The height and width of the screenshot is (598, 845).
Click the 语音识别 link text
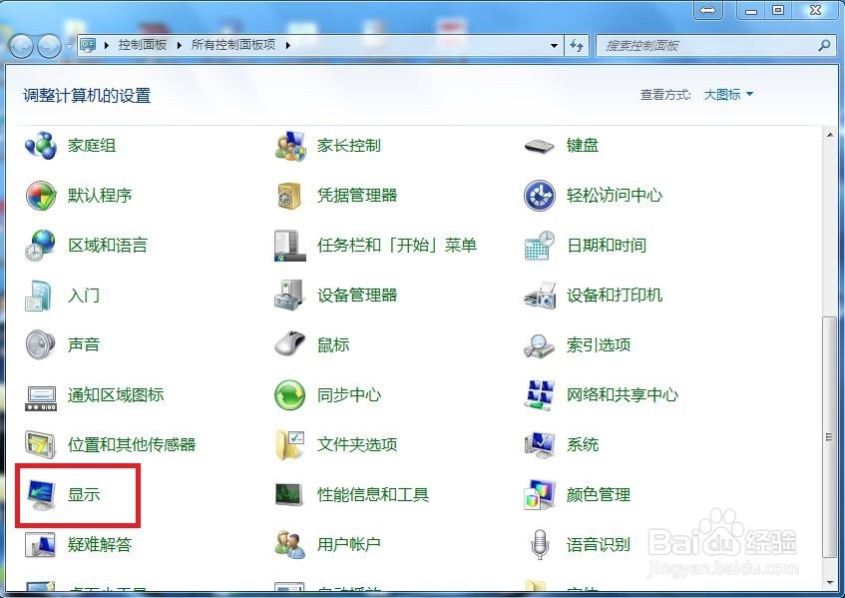coord(599,545)
